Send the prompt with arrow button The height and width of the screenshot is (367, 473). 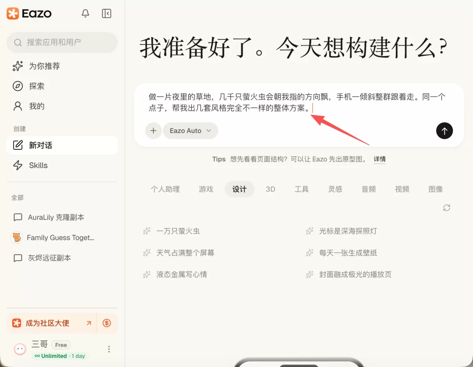[x=445, y=131]
